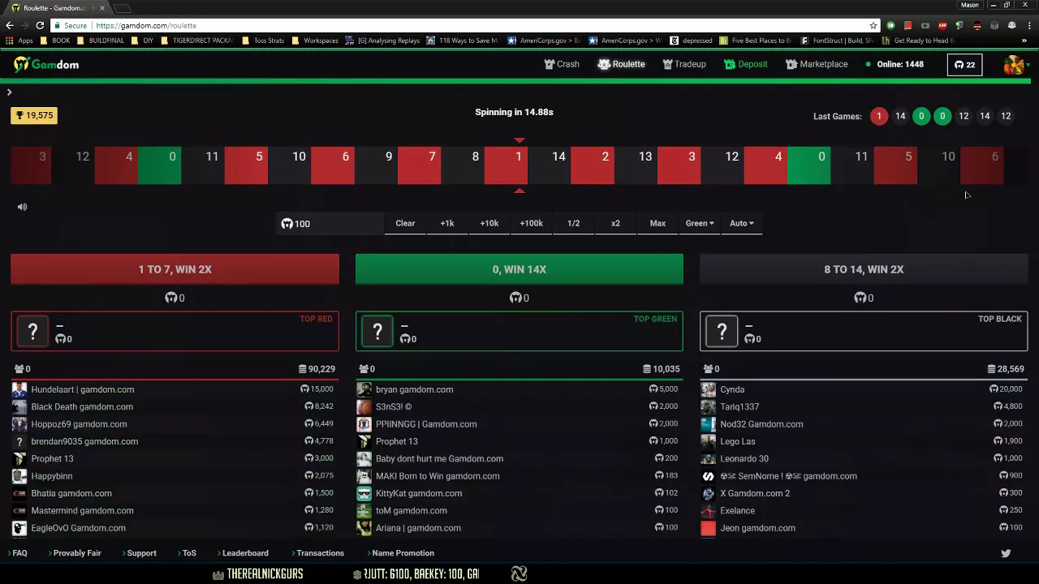
Task: Click the Top Black question mark avatar
Action: pyautogui.click(x=722, y=331)
